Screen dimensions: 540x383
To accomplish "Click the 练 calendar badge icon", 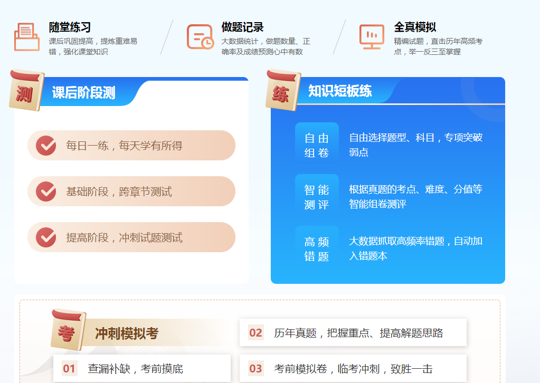I will 283,91.
